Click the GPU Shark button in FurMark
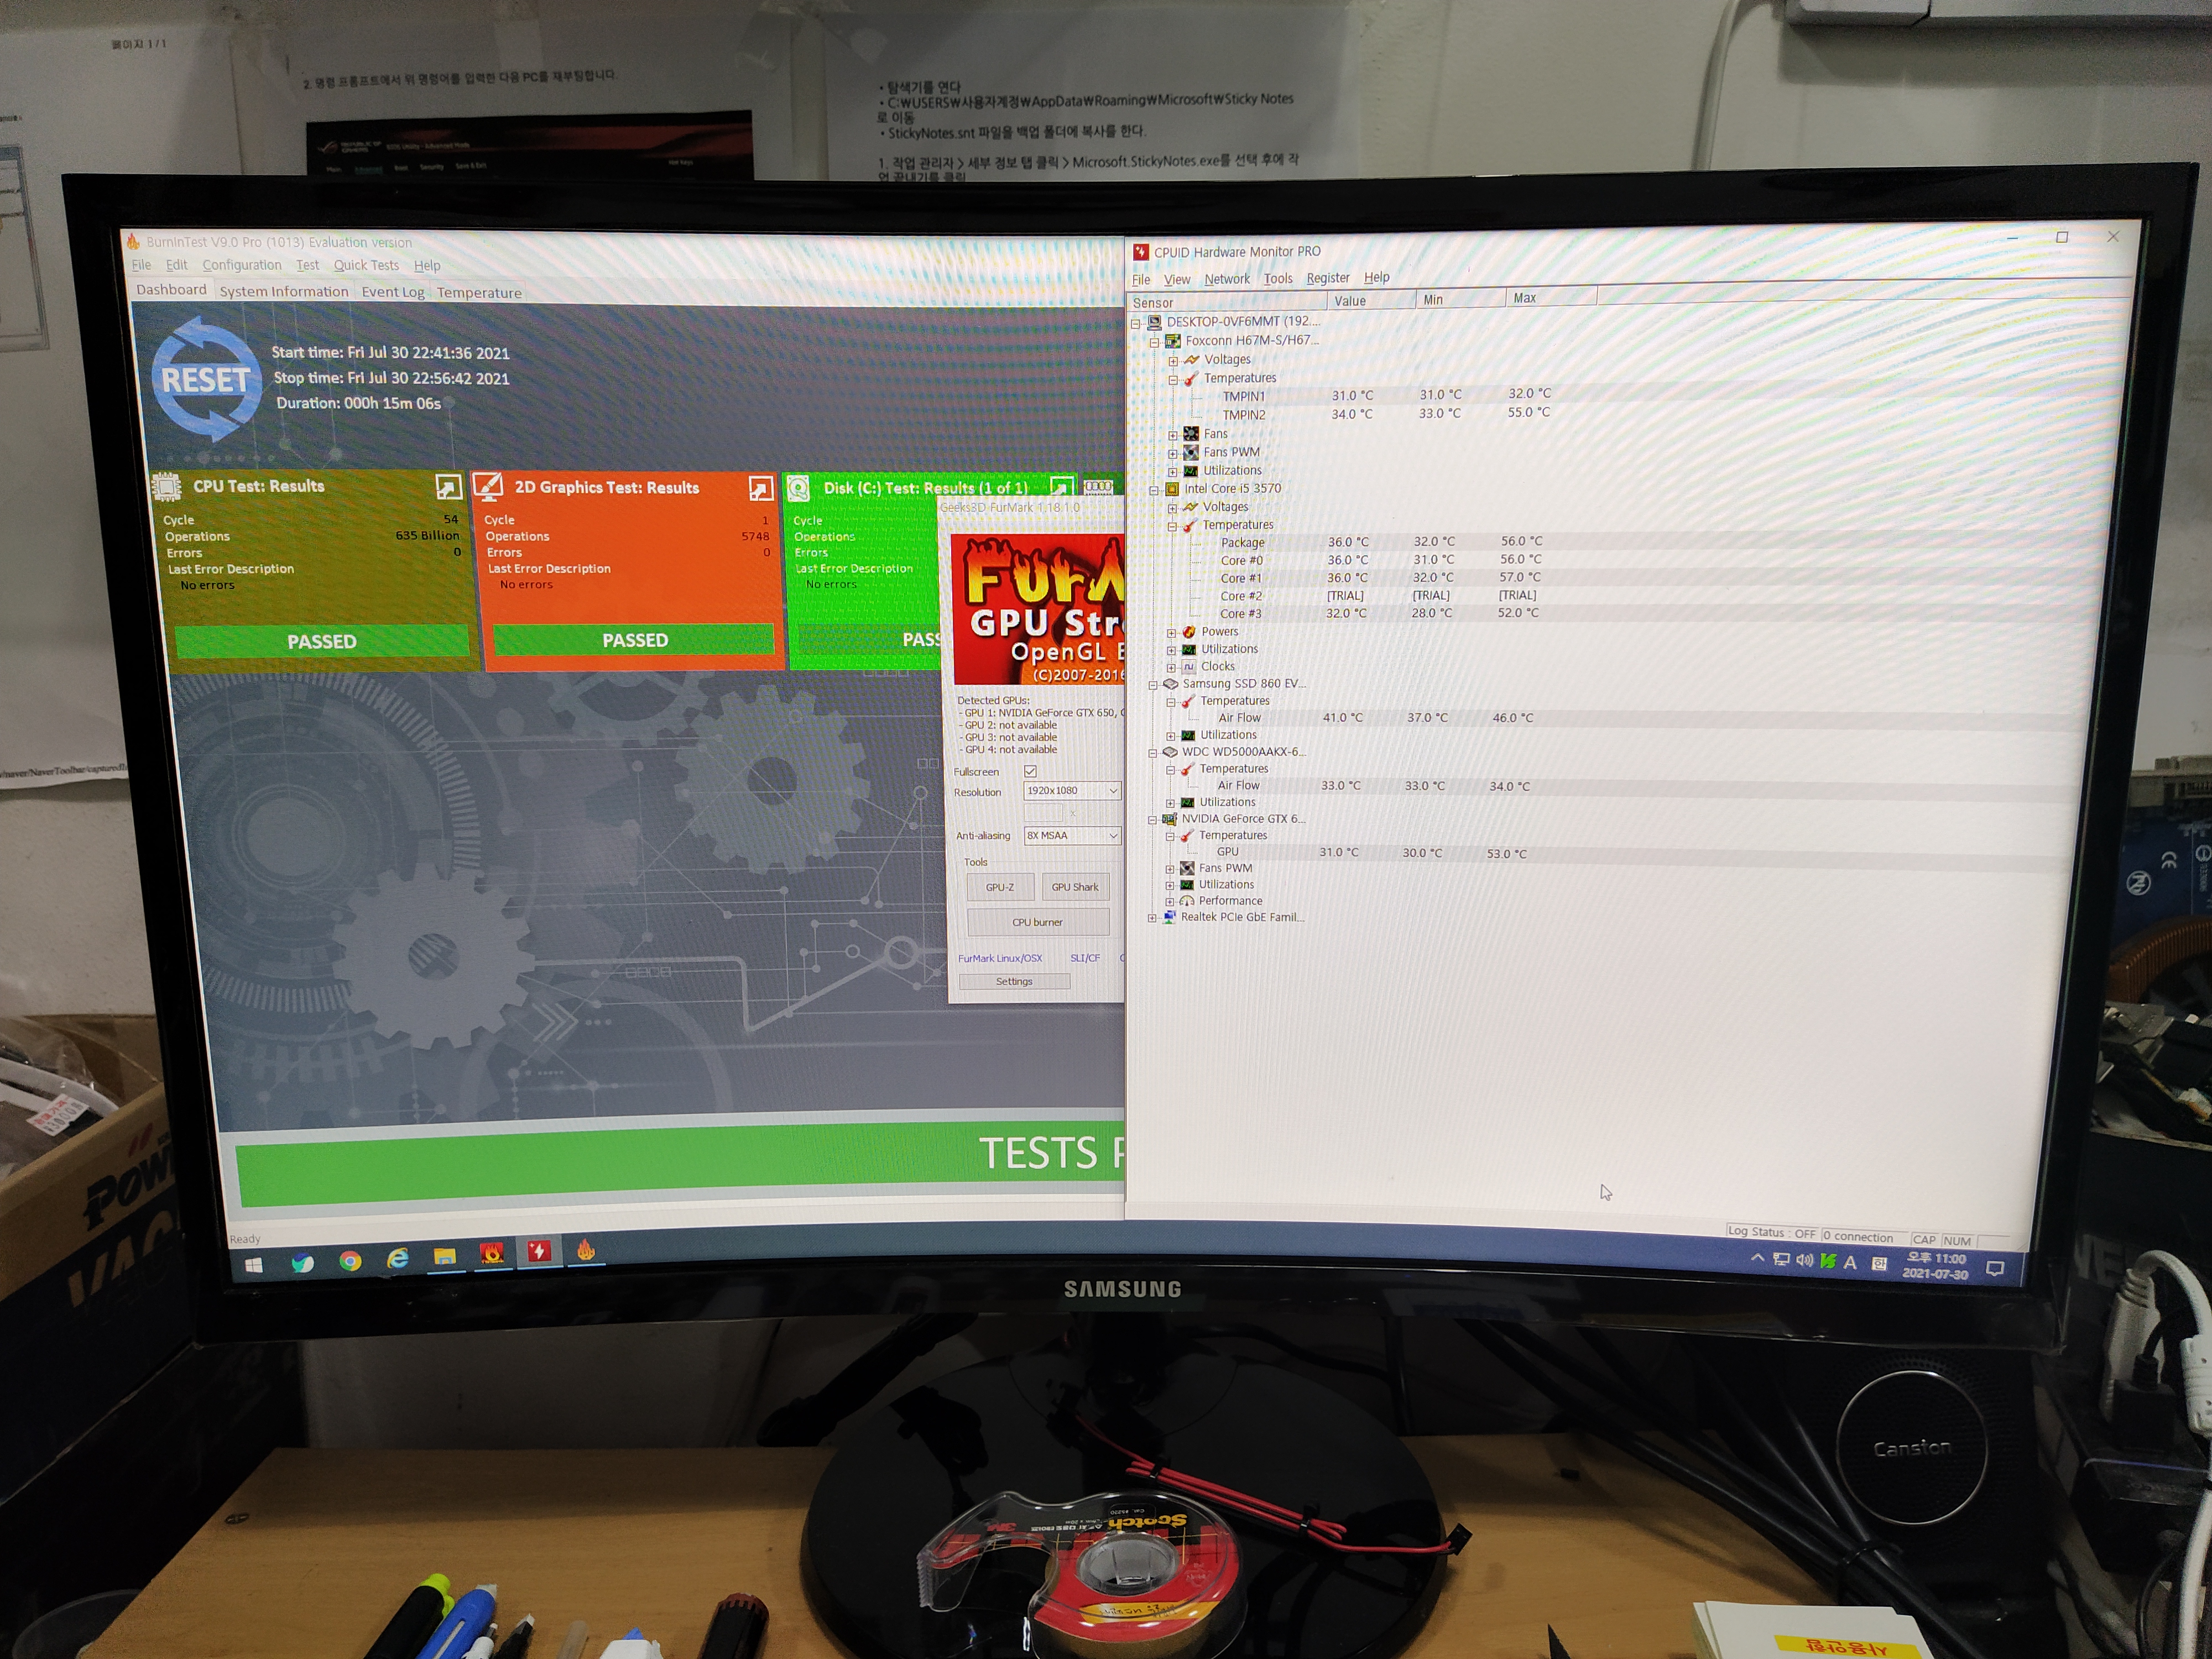The height and width of the screenshot is (1659, 2212). pyautogui.click(x=1075, y=887)
